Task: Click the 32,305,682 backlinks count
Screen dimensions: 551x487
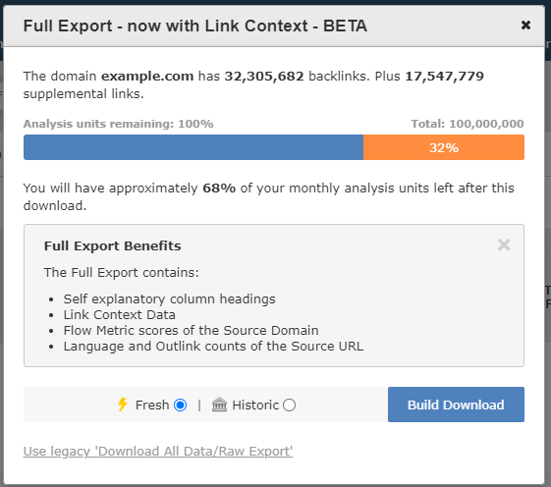Action: (x=264, y=77)
